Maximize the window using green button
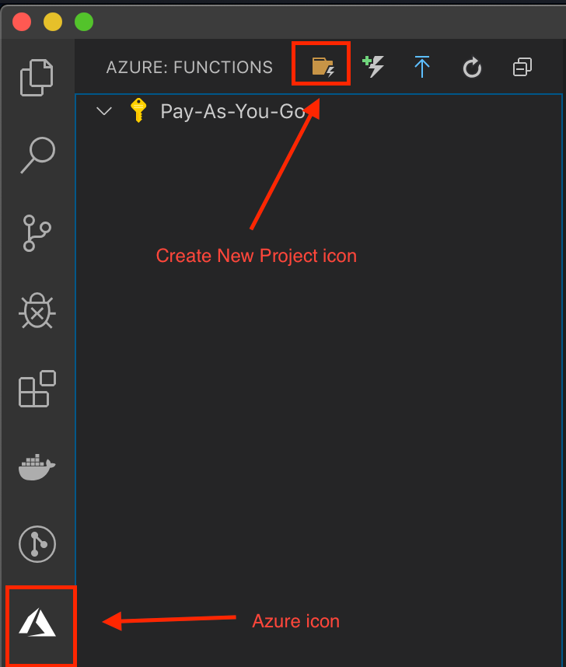 pyautogui.click(x=83, y=21)
